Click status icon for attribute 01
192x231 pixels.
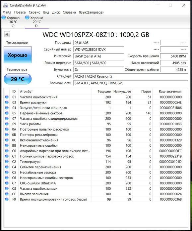7,97
